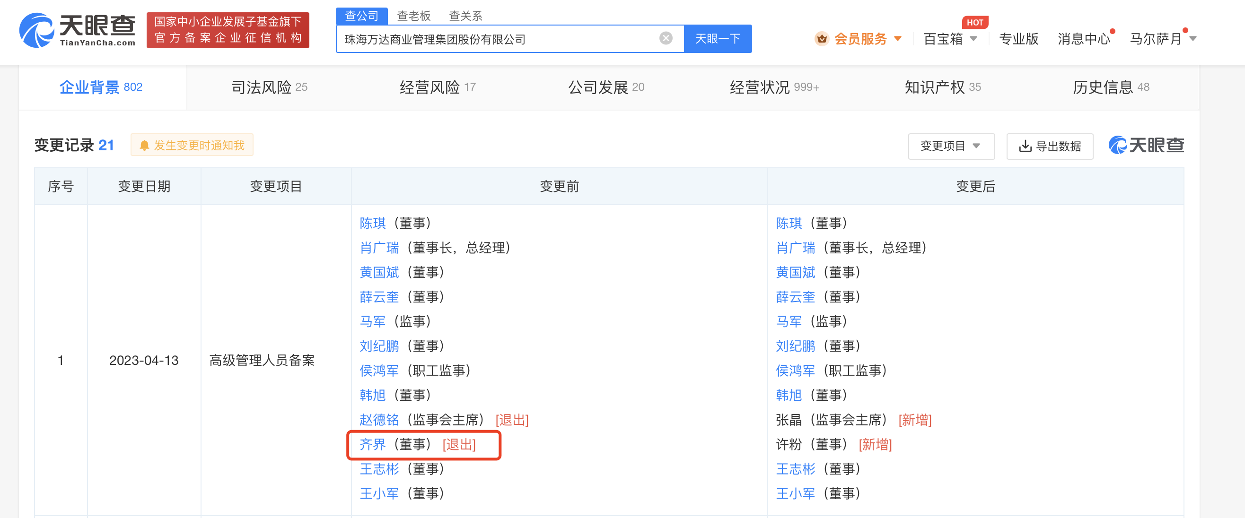Screen dimensions: 1245x518
Task: Click the download icon in 导出数据
Action: (1025, 146)
